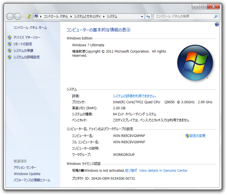Open the address bar history dropdown
The height and width of the screenshot is (195, 227).
(142, 17)
